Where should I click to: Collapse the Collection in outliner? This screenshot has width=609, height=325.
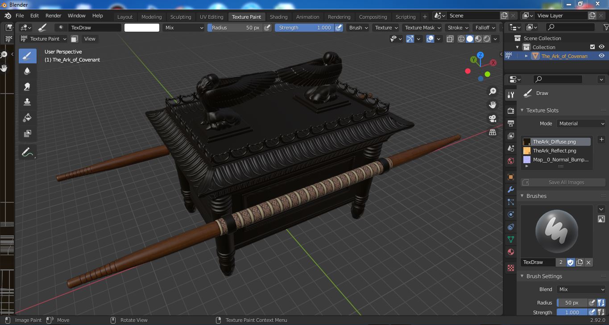[518, 47]
